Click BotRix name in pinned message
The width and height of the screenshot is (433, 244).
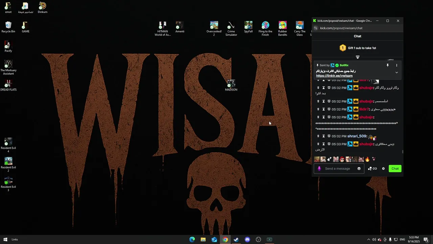(344, 65)
